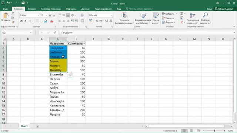Click the Merge and Center icon
Image resolution: width=237 pixels, height=133 pixels.
click(x=82, y=21)
